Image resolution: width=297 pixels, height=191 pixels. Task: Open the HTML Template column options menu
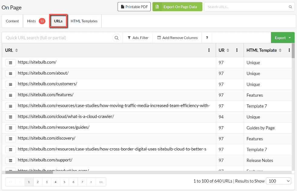pos(289,50)
